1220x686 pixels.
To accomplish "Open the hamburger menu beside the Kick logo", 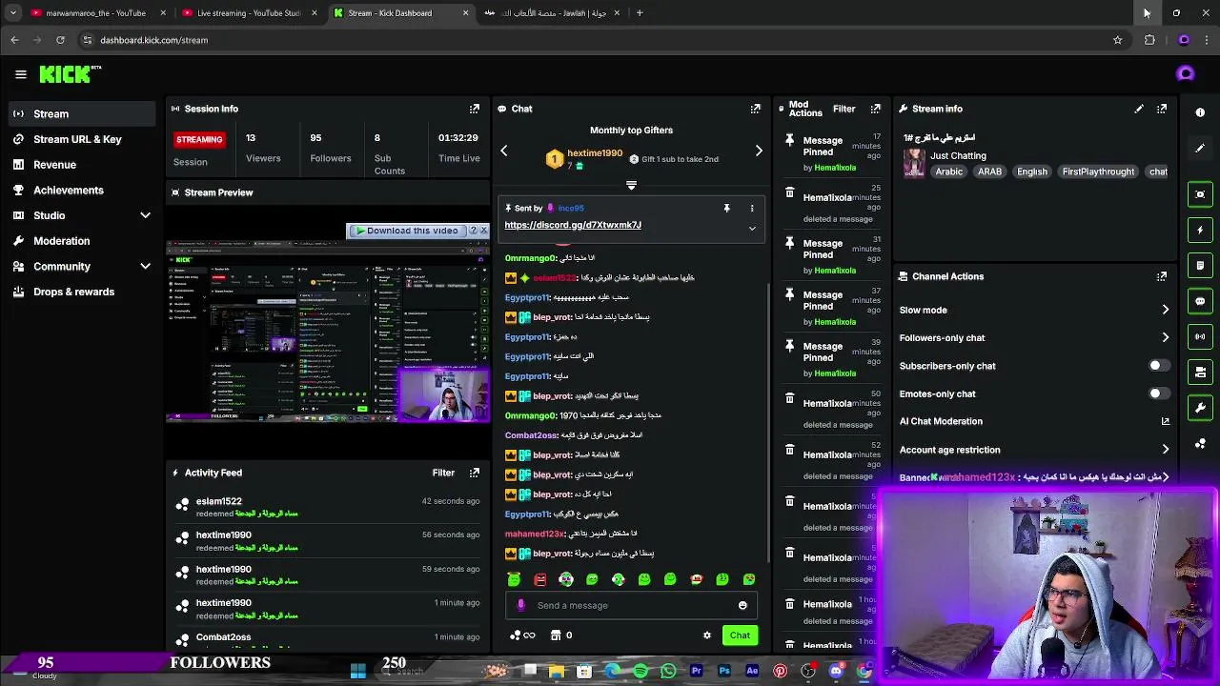I will point(20,74).
